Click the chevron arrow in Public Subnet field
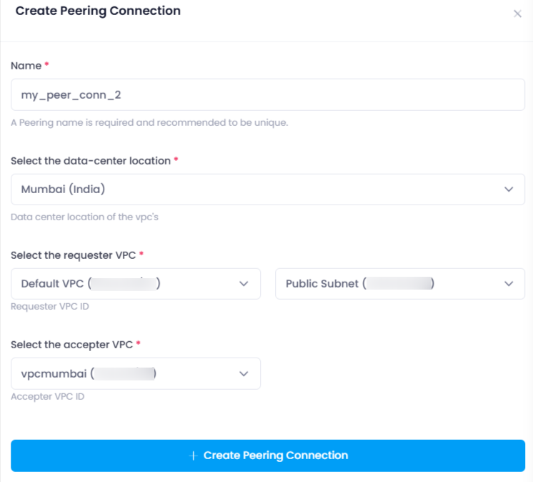The height and width of the screenshot is (482, 533). click(509, 284)
